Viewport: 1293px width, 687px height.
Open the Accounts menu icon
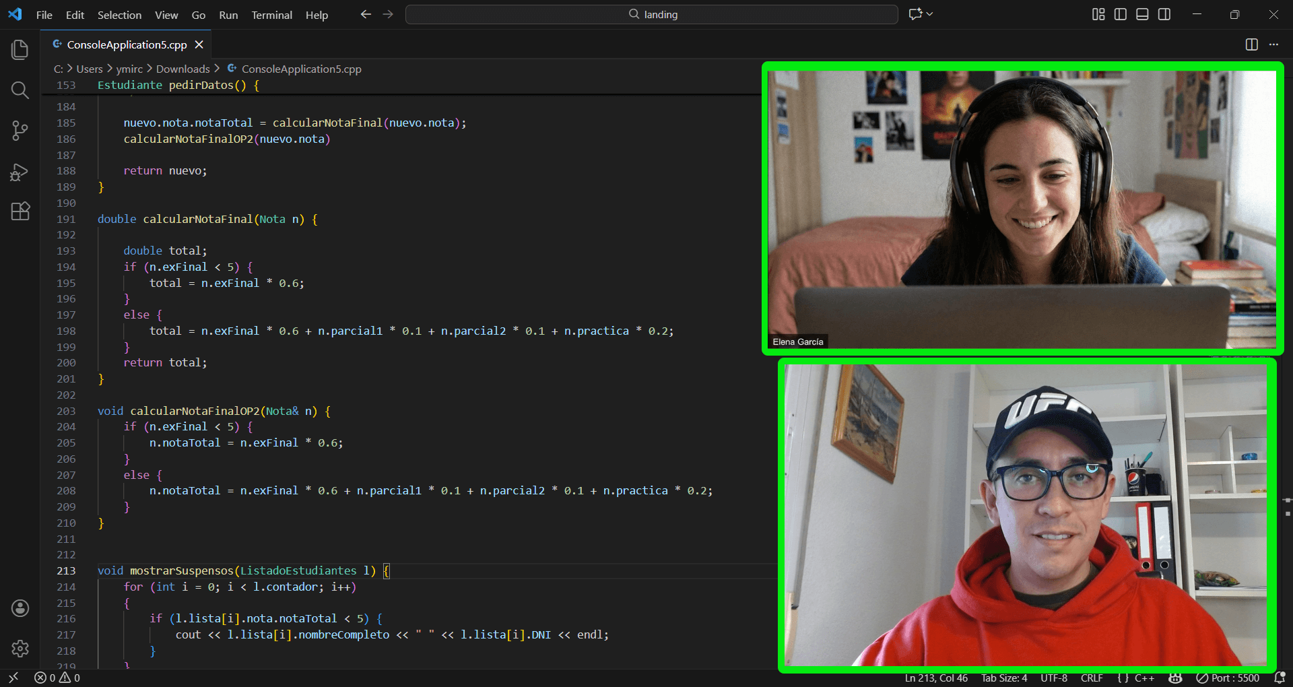20,608
